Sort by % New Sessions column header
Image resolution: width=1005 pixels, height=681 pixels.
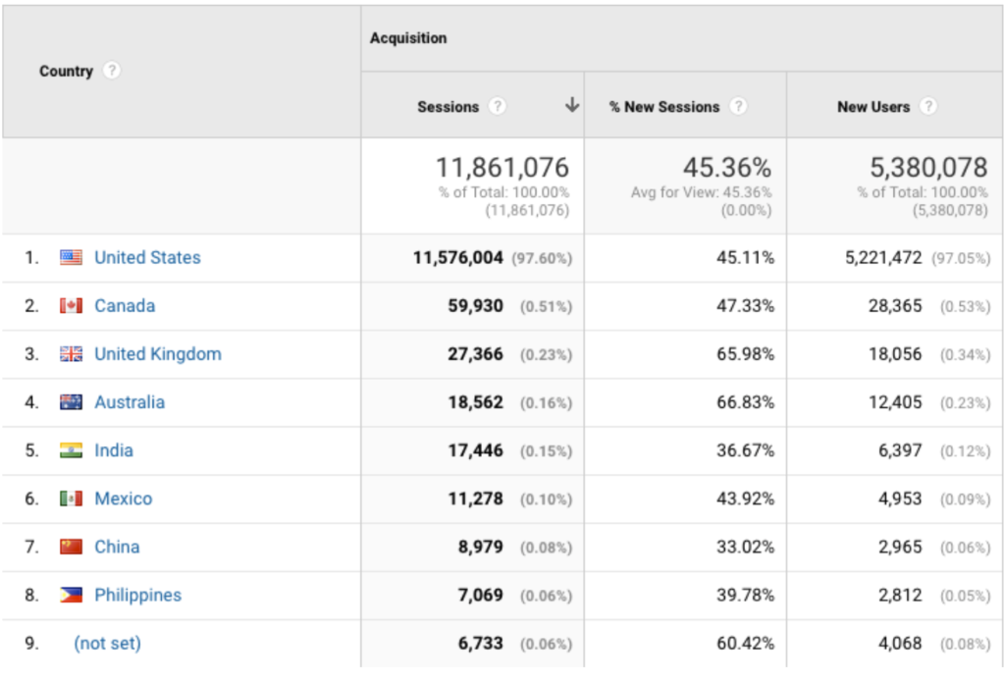(664, 107)
